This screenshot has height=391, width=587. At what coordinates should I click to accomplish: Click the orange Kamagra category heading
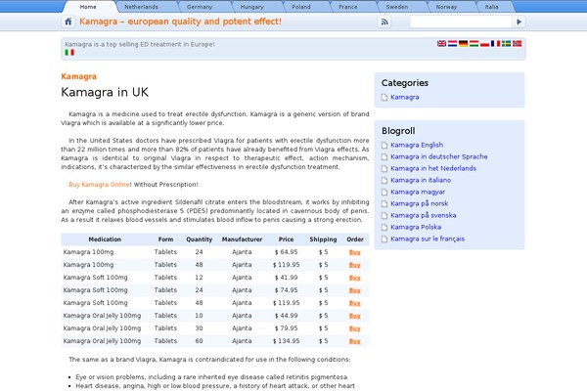(x=78, y=76)
